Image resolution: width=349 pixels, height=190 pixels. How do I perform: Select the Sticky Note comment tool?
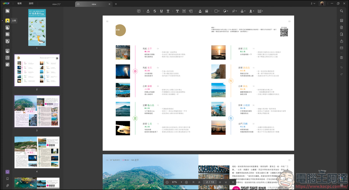[x=139, y=11]
